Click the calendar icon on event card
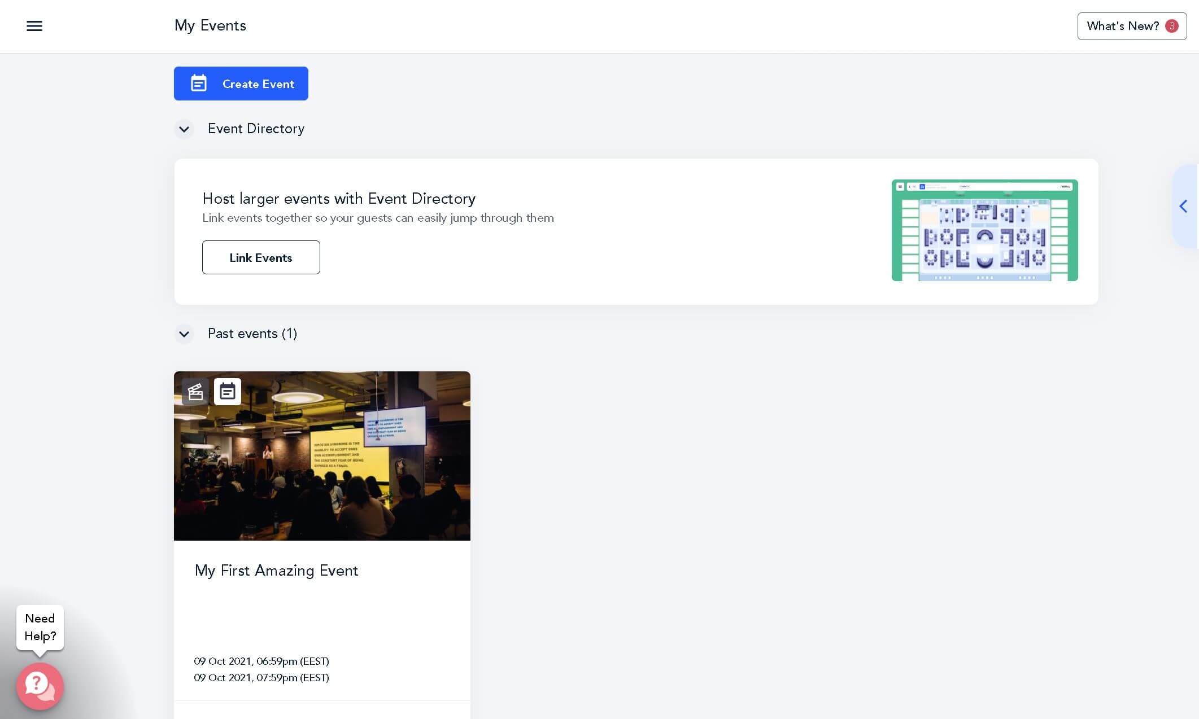Screen dimensions: 1199x719 [228, 392]
